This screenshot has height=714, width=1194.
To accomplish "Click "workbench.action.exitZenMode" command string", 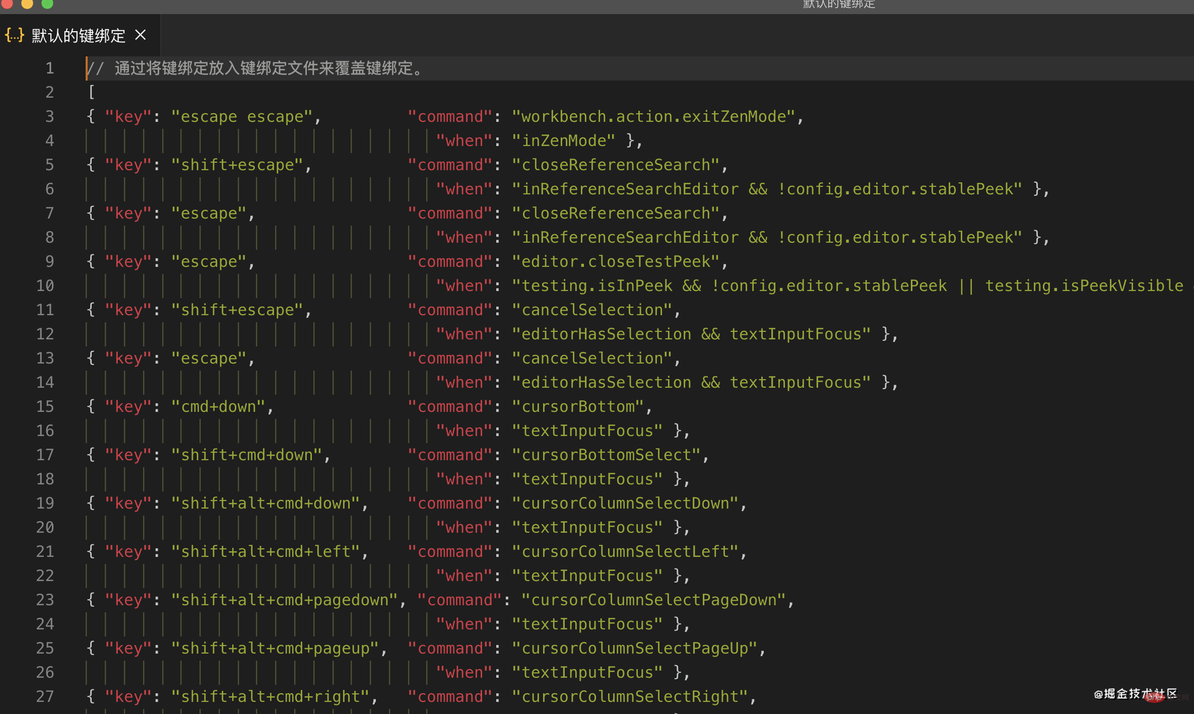I will point(653,116).
